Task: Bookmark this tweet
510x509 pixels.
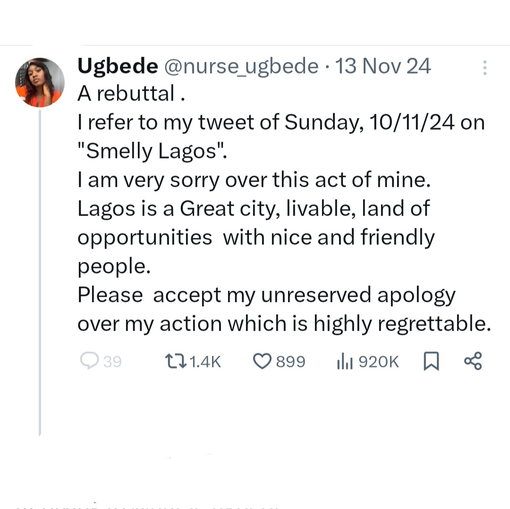Action: tap(431, 361)
